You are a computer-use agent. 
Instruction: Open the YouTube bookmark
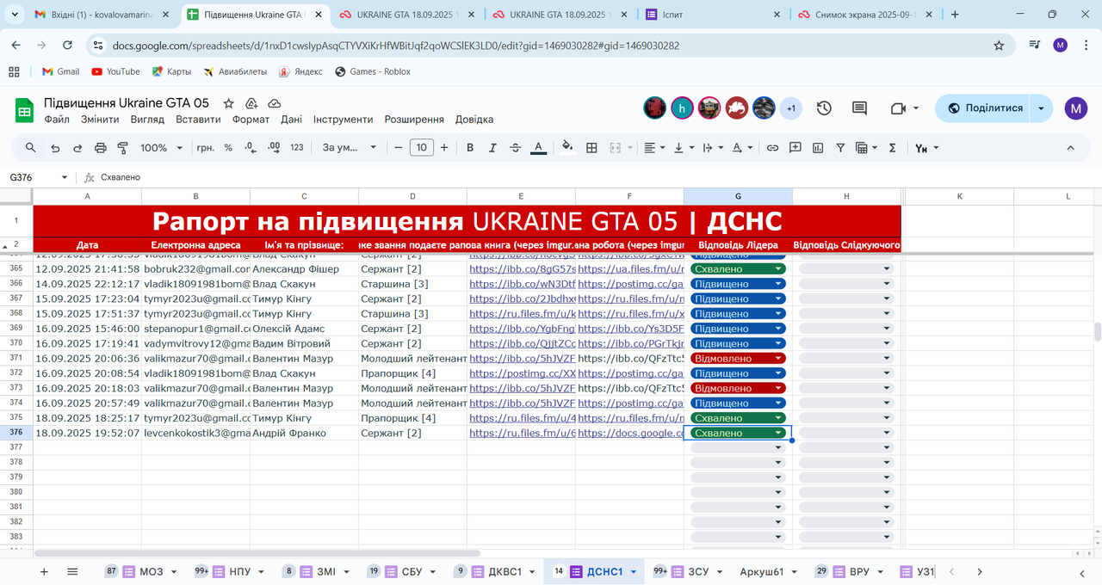(115, 71)
